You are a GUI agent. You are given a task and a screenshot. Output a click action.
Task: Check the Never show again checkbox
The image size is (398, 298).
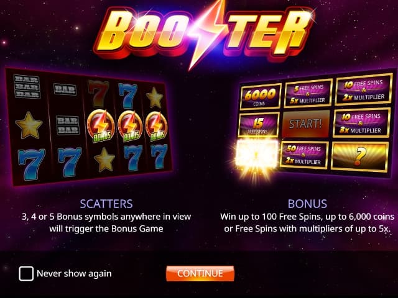(x=26, y=274)
